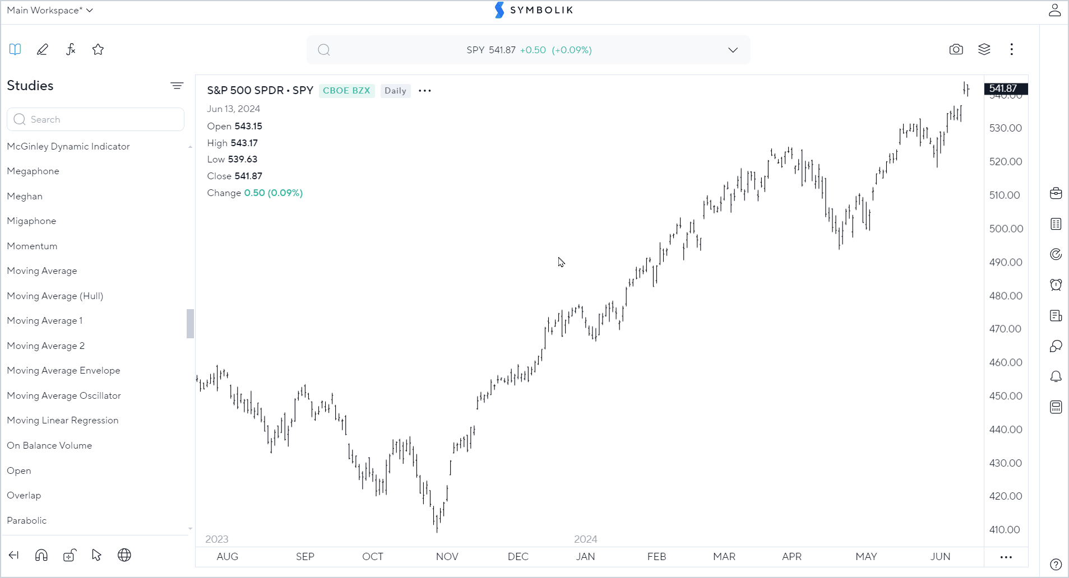The image size is (1069, 578).
Task: Open the radar target icon in right sidebar
Action: tap(1056, 254)
